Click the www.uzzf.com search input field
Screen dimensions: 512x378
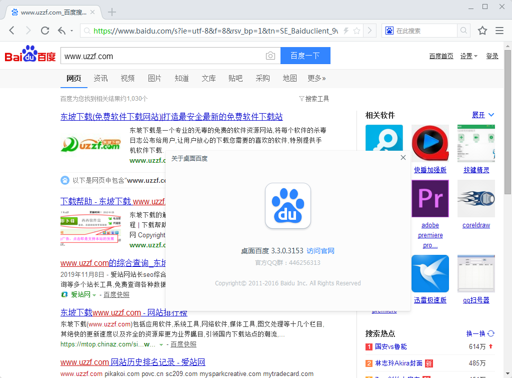(163, 56)
